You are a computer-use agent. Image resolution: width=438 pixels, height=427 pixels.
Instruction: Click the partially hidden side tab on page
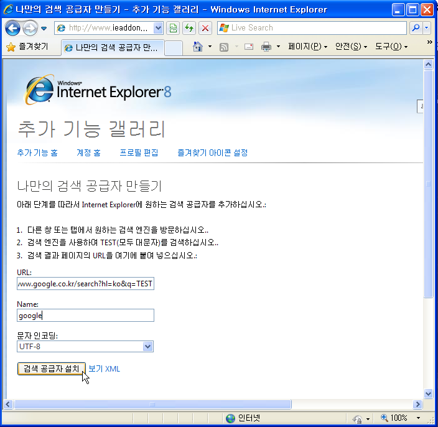[420, 106]
